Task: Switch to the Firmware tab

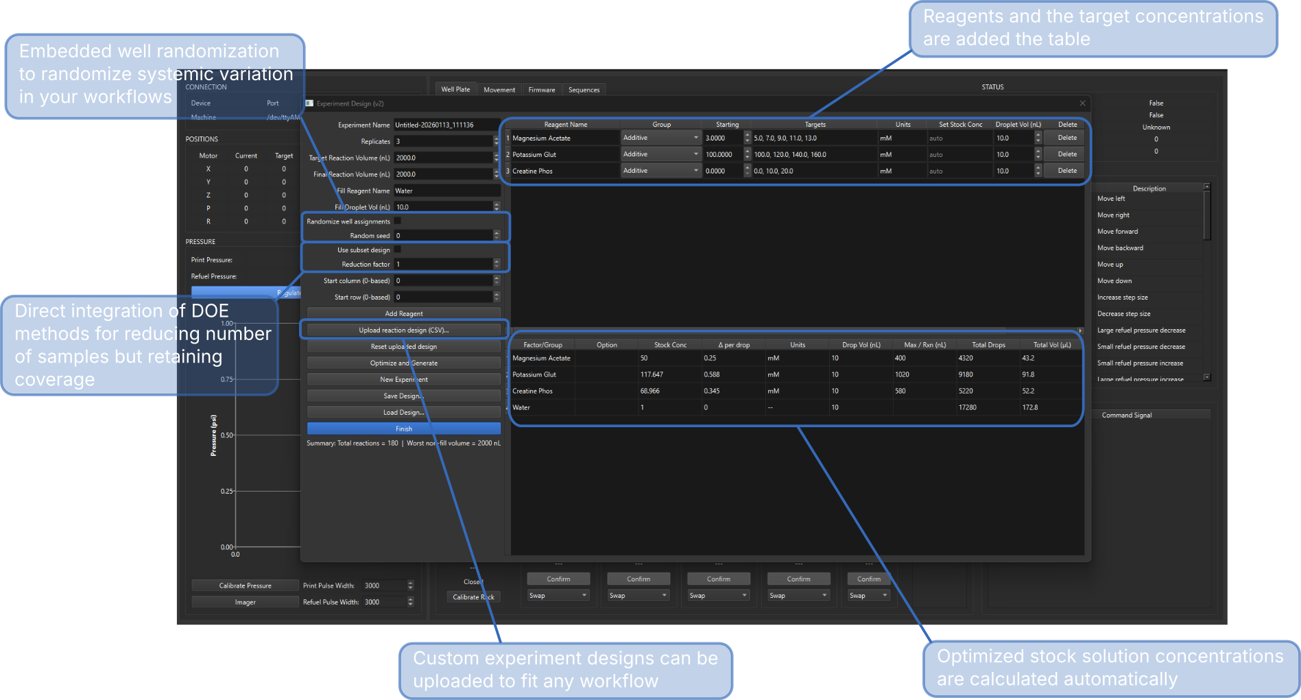Action: [x=542, y=89]
